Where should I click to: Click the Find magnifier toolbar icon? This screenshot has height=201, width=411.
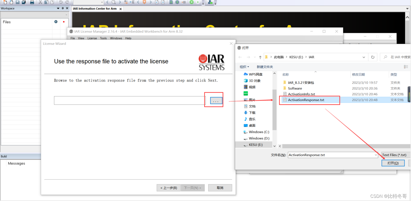tap(114, 2)
